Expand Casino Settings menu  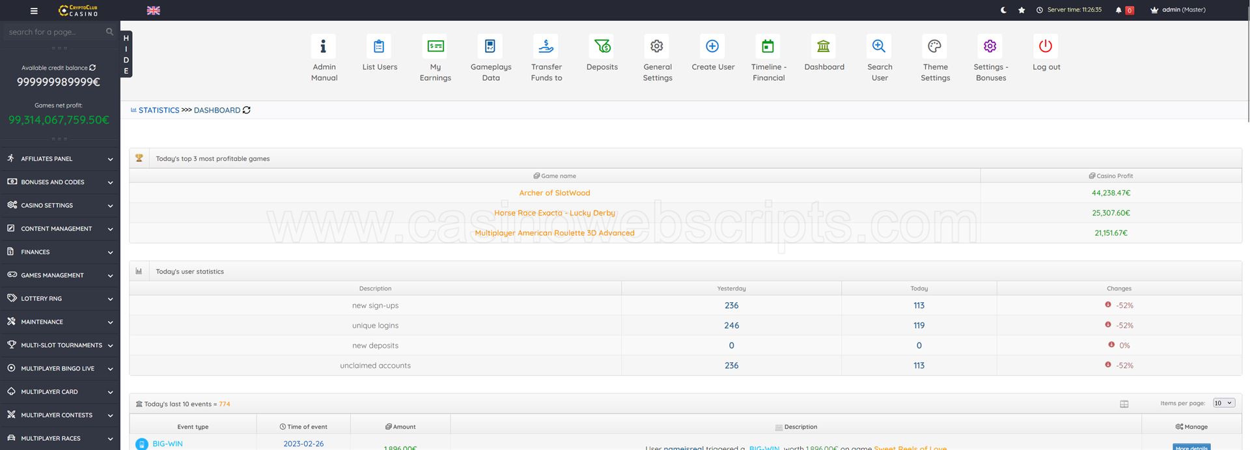[60, 205]
